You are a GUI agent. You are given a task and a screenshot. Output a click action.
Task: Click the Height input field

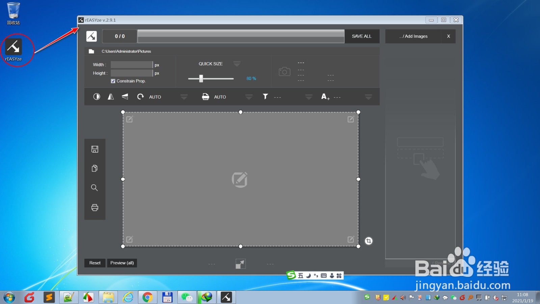coord(132,73)
